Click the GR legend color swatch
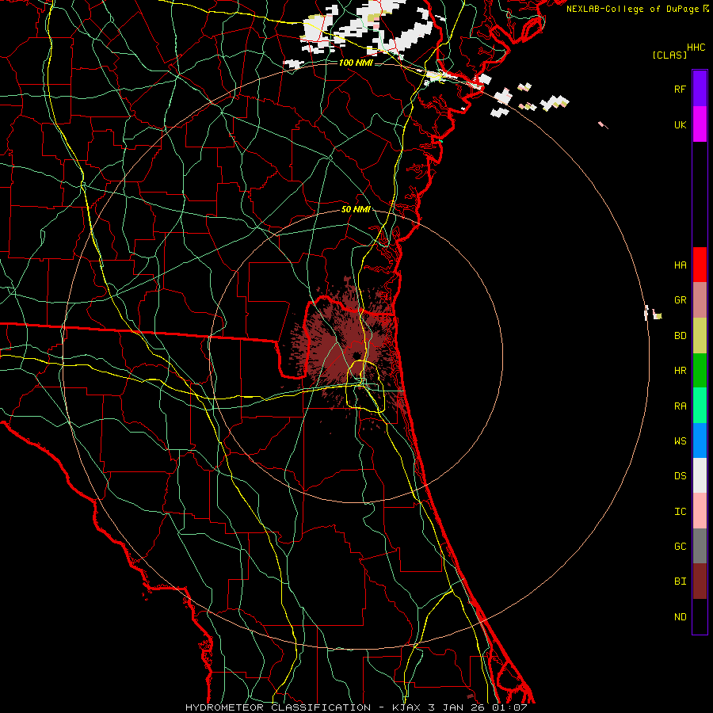Screen dimensions: 713x713 700,300
